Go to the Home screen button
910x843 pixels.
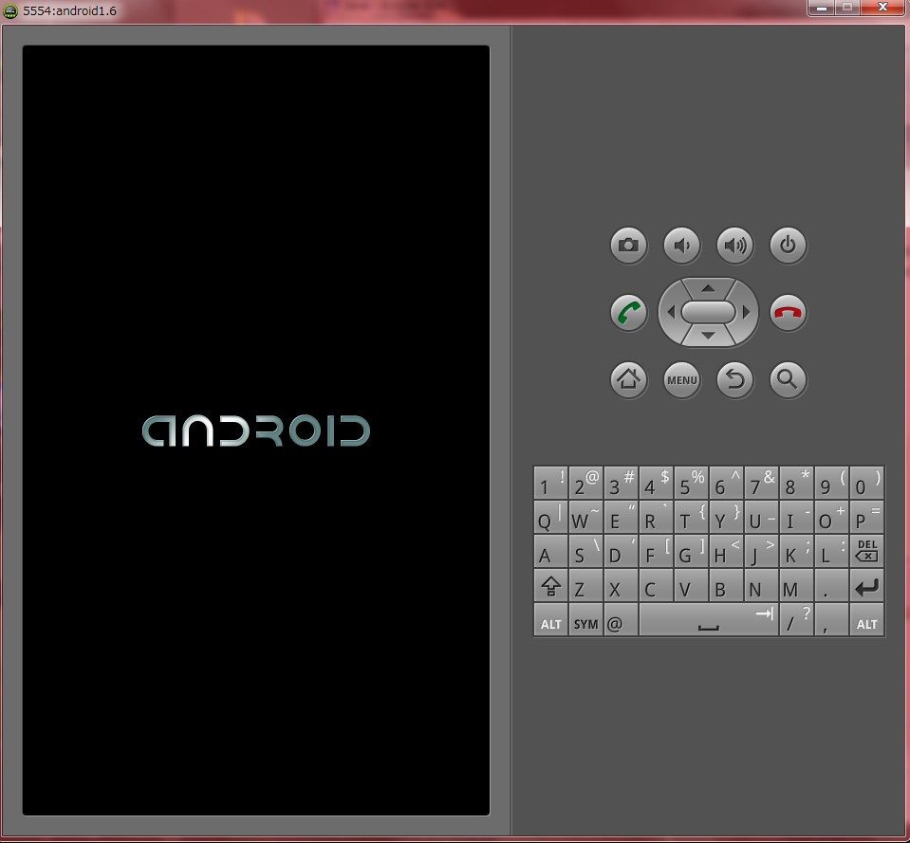click(628, 379)
